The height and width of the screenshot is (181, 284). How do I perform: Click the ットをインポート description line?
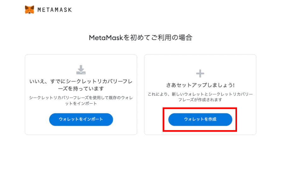point(81,104)
